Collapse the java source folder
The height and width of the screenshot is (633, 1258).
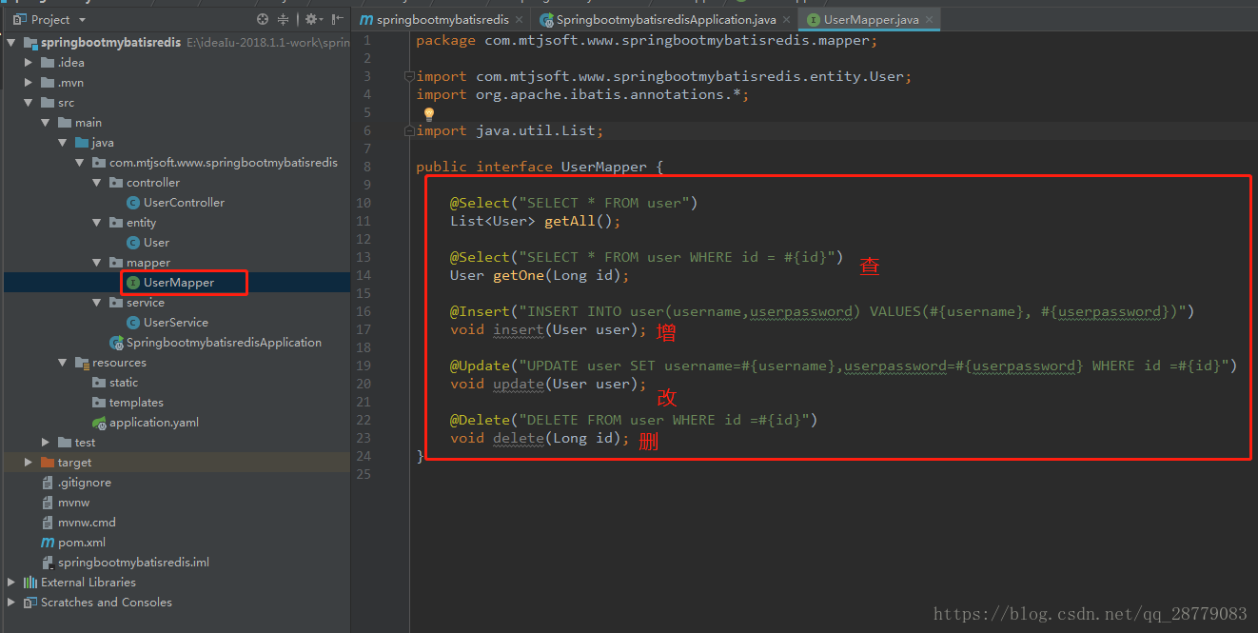coord(63,143)
